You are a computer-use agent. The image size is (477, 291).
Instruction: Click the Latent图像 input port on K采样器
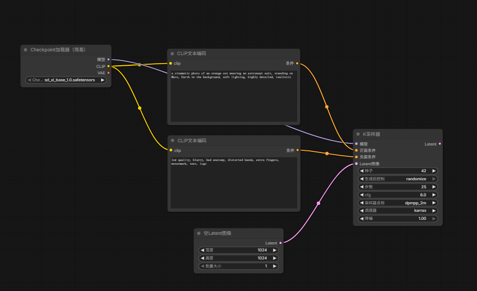[357, 164]
